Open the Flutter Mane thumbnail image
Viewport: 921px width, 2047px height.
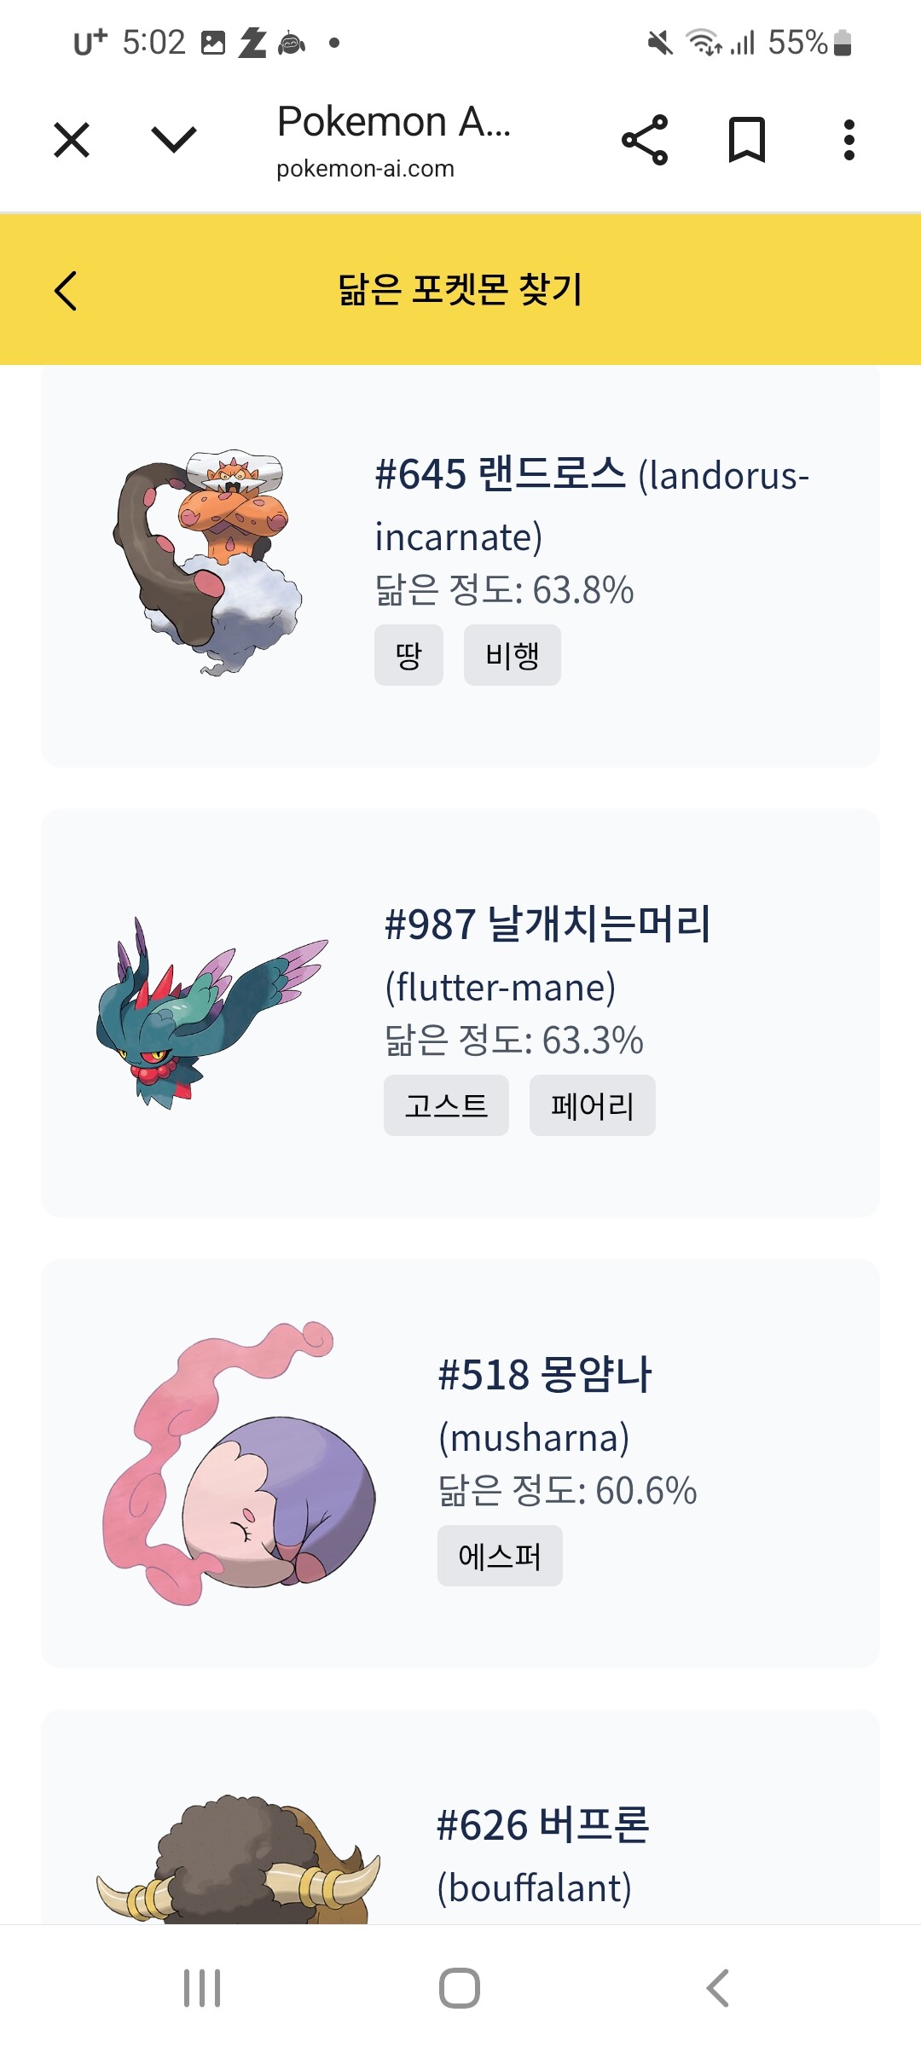tap(211, 1012)
